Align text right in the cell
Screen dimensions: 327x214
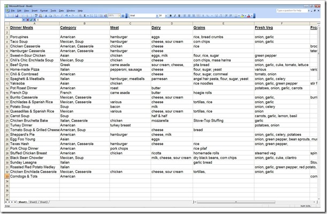(x=193, y=16)
